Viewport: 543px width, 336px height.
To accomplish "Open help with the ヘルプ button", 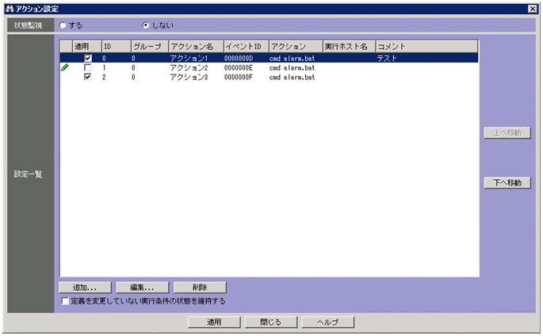I will 328,323.
